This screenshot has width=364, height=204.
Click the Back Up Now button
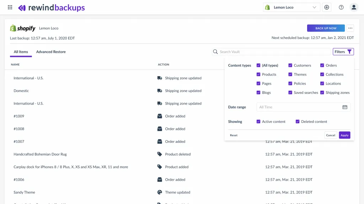pos(326,28)
